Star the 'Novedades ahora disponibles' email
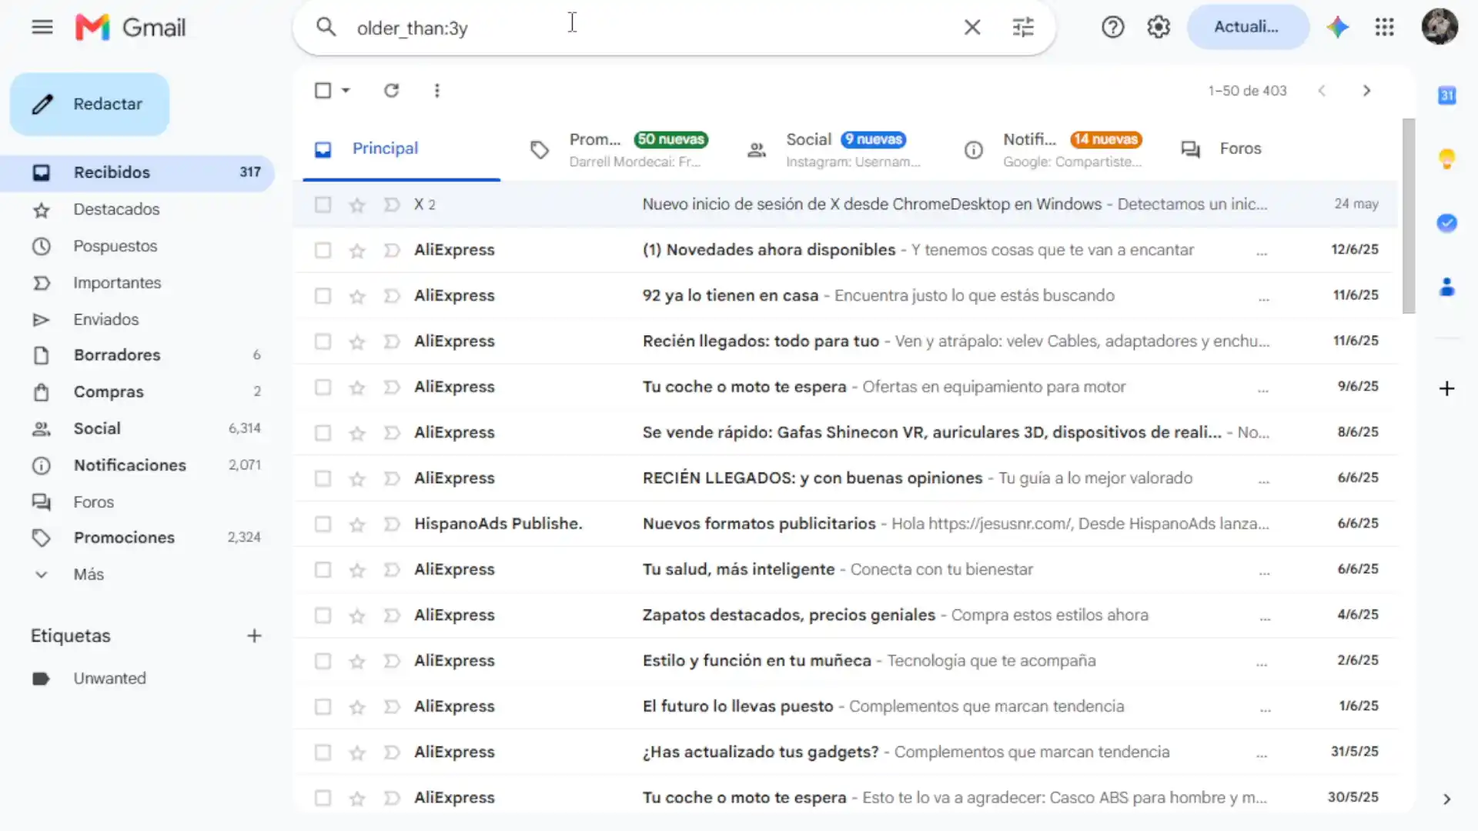The image size is (1478, 831). pos(356,250)
